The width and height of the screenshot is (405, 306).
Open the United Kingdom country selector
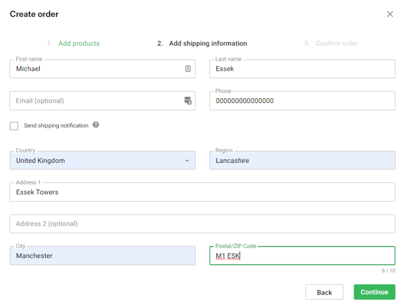pyautogui.click(x=103, y=160)
